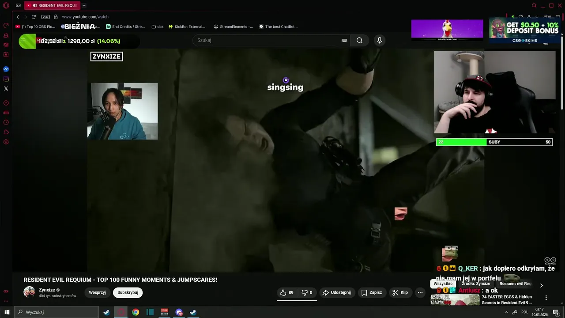Open the sidebar three-dots more menu
Image resolution: width=565 pixels, height=318 pixels.
click(x=6, y=301)
